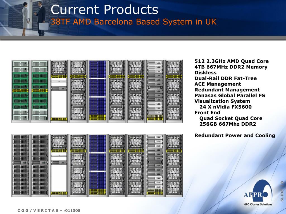Viewport: 286px width, 214px height.
Task: Click the top row rack diagram image
Action: [97, 91]
